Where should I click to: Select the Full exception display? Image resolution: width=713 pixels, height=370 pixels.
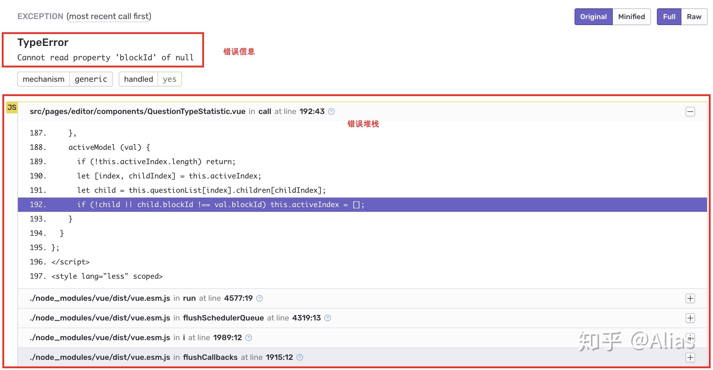pos(669,17)
